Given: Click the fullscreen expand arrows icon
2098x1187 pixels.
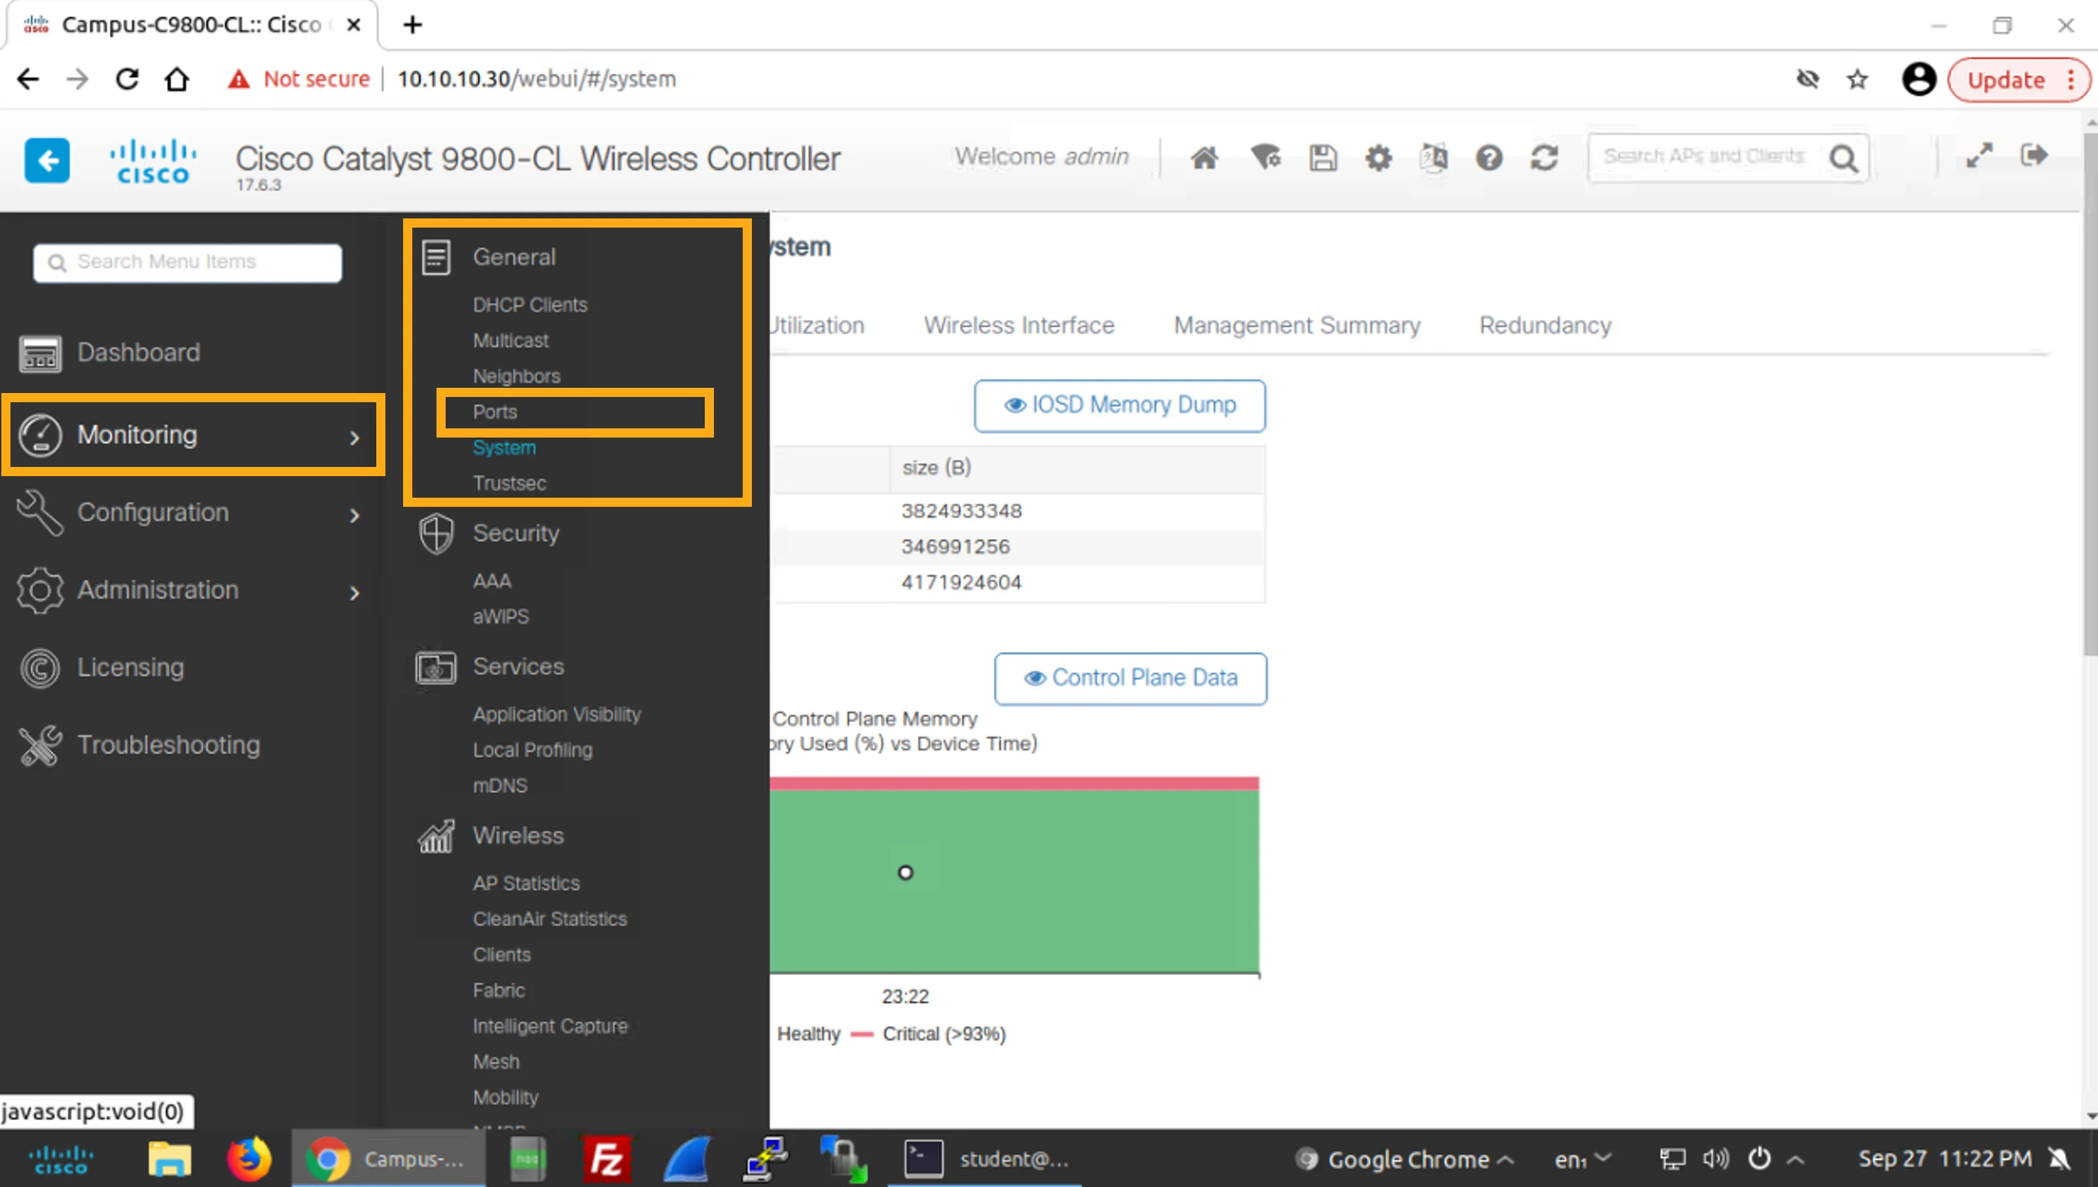Looking at the screenshot, I should (1979, 155).
